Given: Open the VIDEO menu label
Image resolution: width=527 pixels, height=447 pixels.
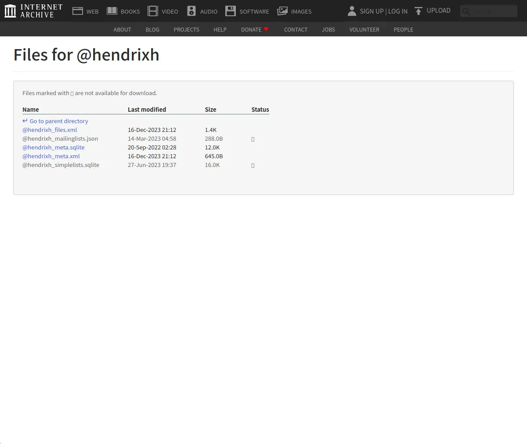Looking at the screenshot, I should pos(170,12).
